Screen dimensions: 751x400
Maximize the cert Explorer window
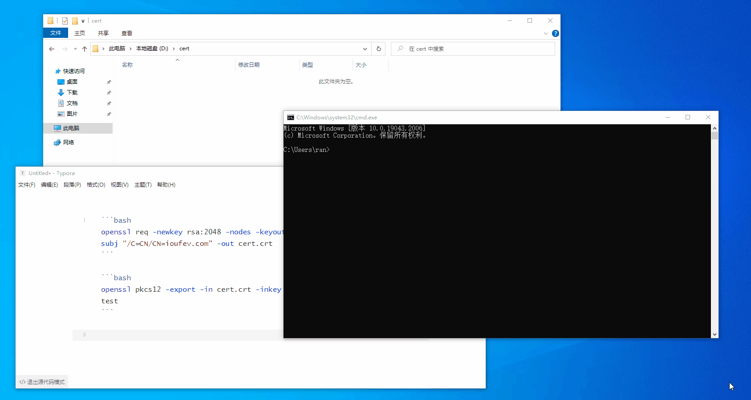[530, 21]
